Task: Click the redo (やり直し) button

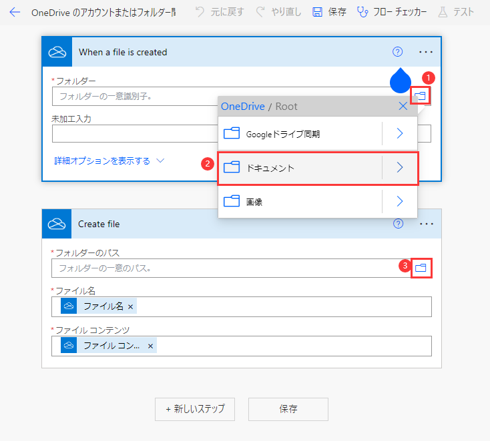Action: pos(278,12)
